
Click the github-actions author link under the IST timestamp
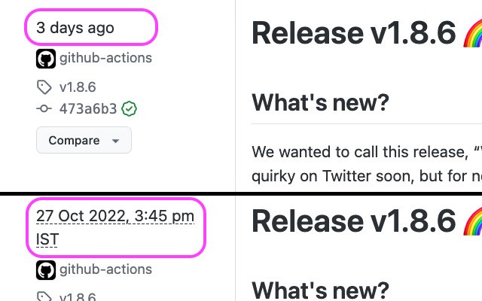(105, 269)
